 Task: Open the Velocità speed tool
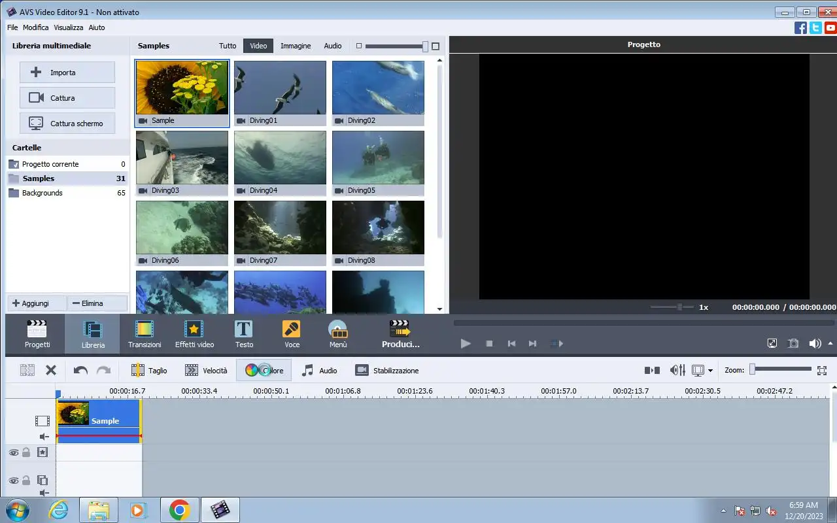(206, 370)
